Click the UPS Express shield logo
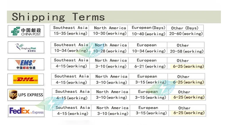The width and height of the screenshot is (229, 125). point(13,95)
